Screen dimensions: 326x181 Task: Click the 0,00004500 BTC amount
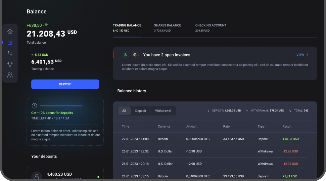tap(198, 139)
